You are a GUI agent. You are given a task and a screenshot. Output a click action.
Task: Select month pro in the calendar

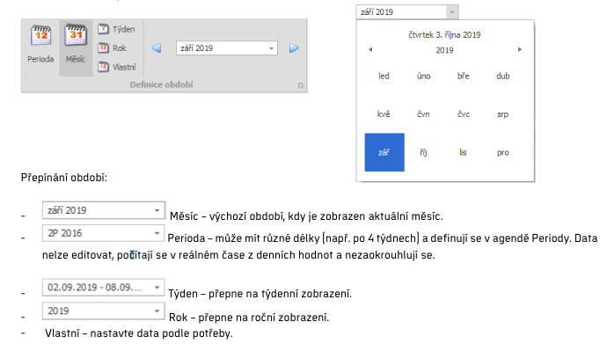click(x=503, y=152)
